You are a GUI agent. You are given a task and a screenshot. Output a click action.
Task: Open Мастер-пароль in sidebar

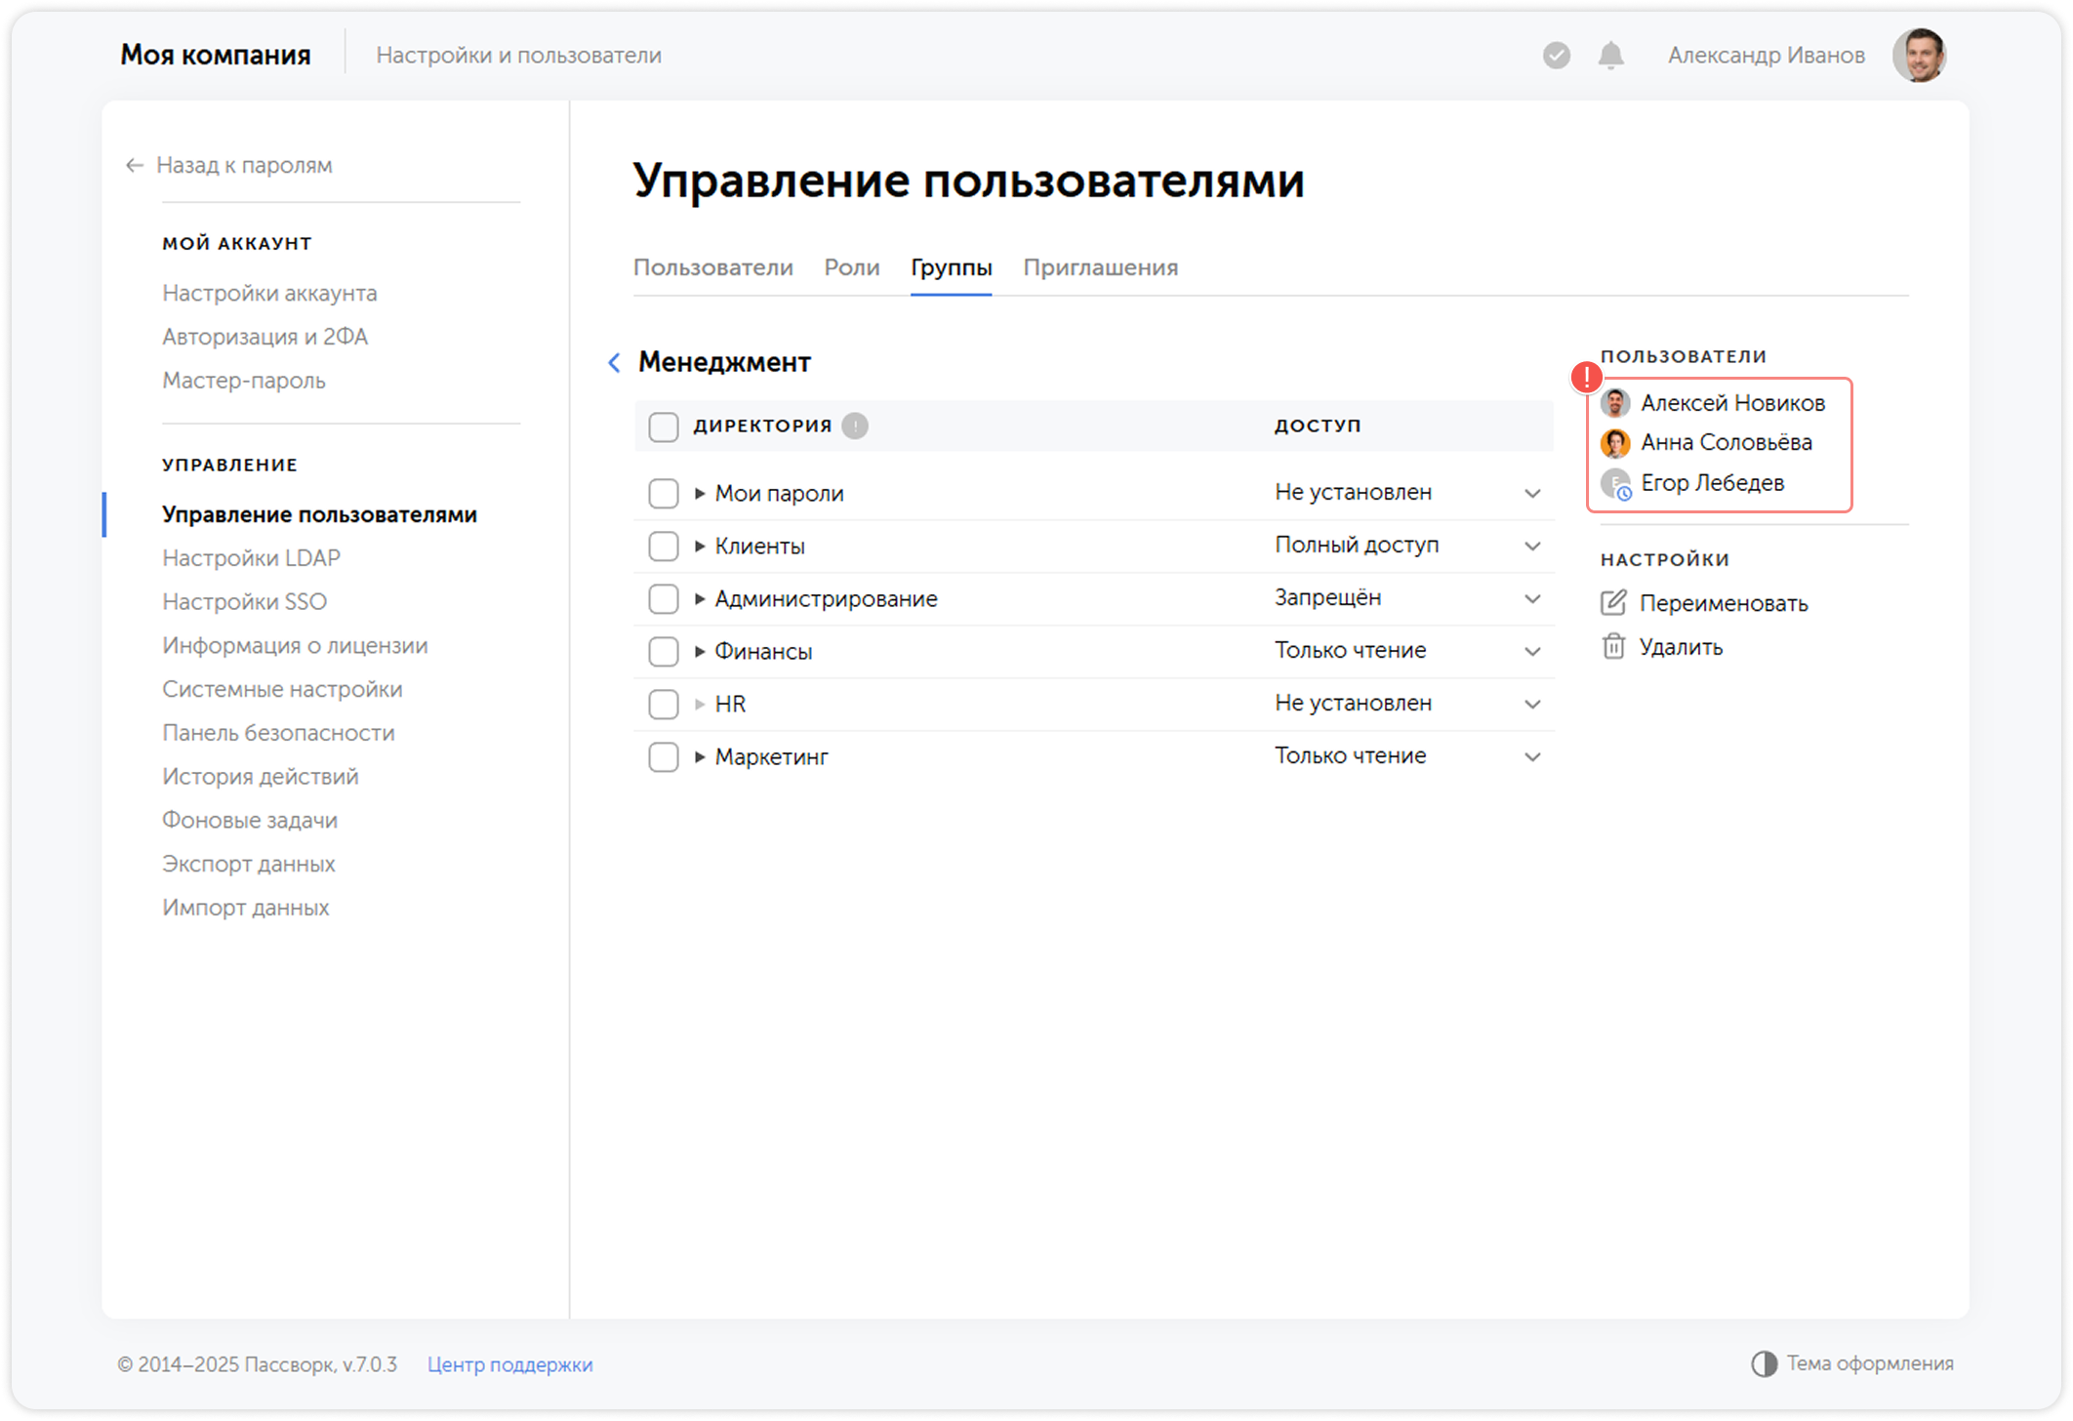point(244,381)
